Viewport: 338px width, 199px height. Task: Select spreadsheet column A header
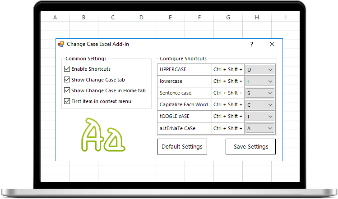tap(55, 18)
